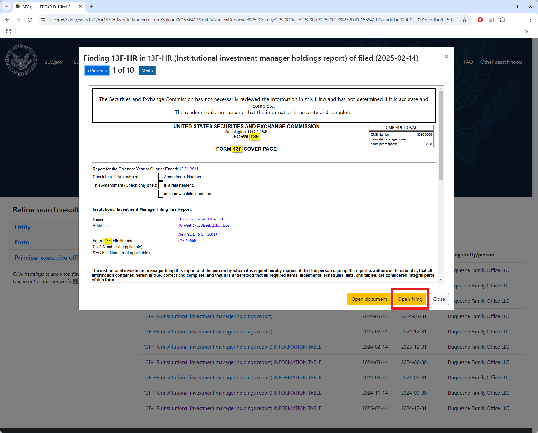Click the Open filing button
This screenshot has width=538, height=433.
(x=410, y=299)
